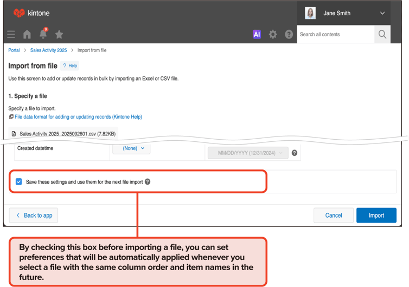Click help icon beside date format dropdown
The height and width of the screenshot is (287, 409).
click(295, 153)
